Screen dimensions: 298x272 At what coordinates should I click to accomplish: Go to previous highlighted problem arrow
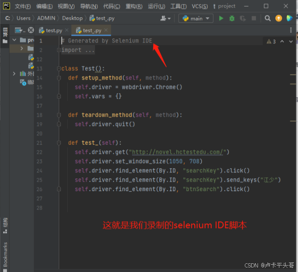(x=282, y=41)
